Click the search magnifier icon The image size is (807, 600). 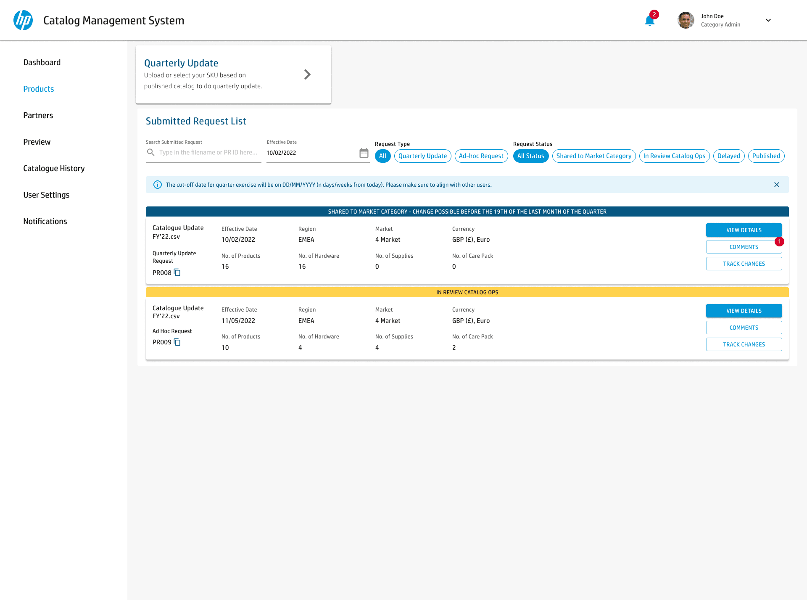point(150,152)
